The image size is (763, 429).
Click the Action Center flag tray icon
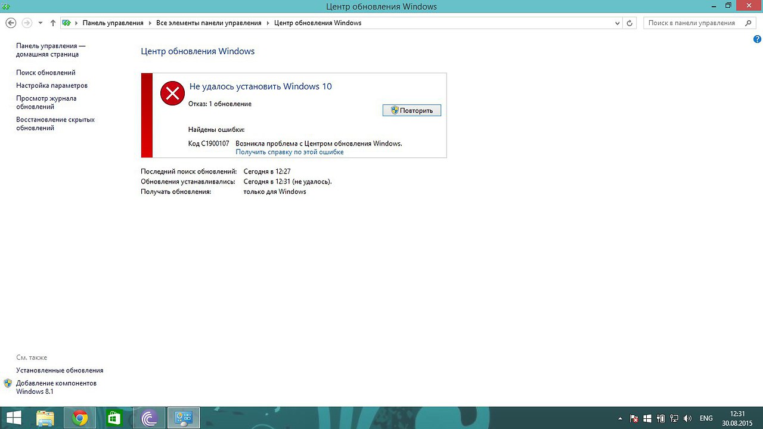coord(634,418)
